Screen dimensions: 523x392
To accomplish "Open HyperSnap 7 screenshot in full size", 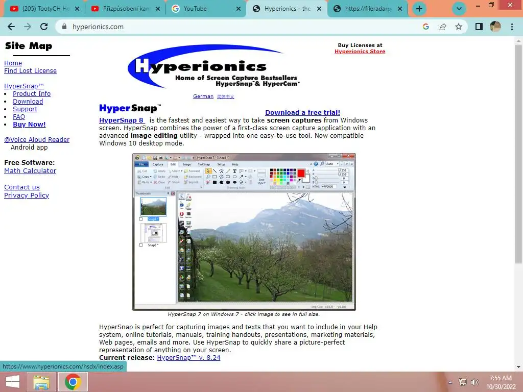I will (x=244, y=232).
